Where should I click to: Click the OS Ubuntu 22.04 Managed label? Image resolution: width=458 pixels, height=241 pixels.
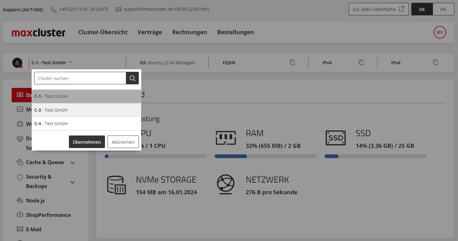(x=167, y=63)
